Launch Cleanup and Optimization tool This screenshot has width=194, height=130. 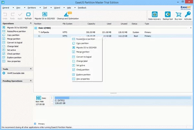point(68,16)
